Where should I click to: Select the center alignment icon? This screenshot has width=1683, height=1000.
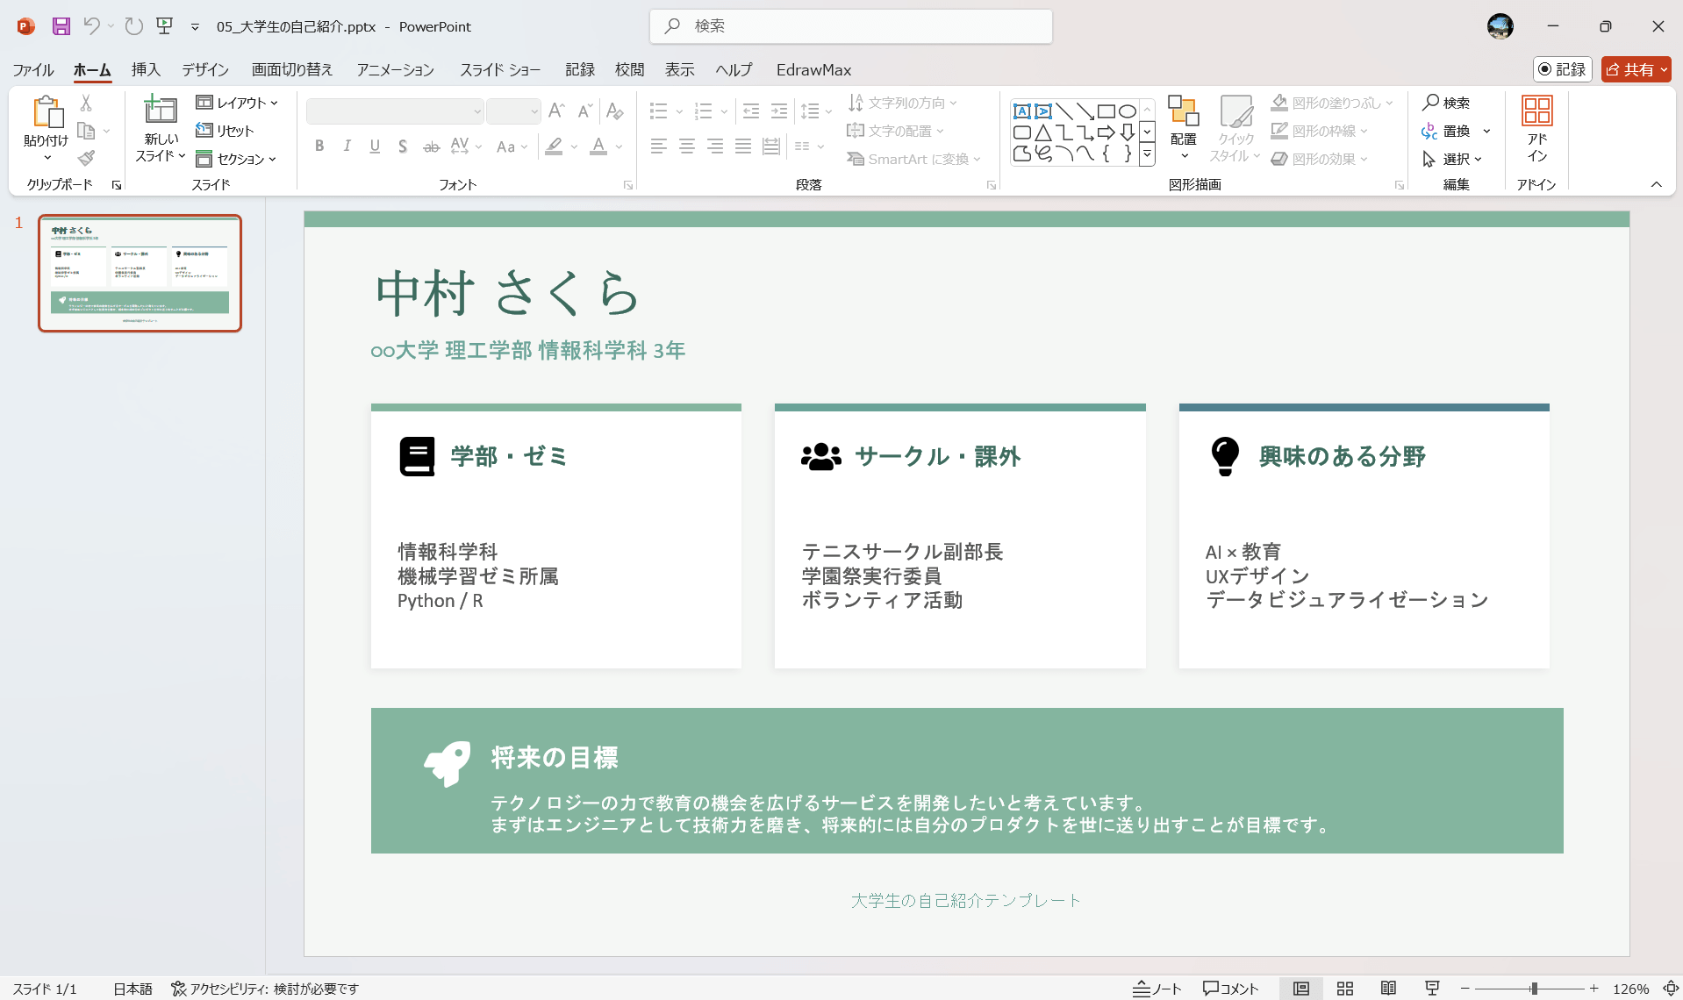point(688,146)
